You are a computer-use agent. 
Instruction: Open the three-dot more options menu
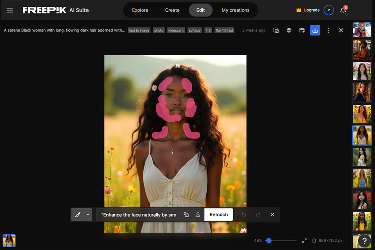tap(328, 30)
